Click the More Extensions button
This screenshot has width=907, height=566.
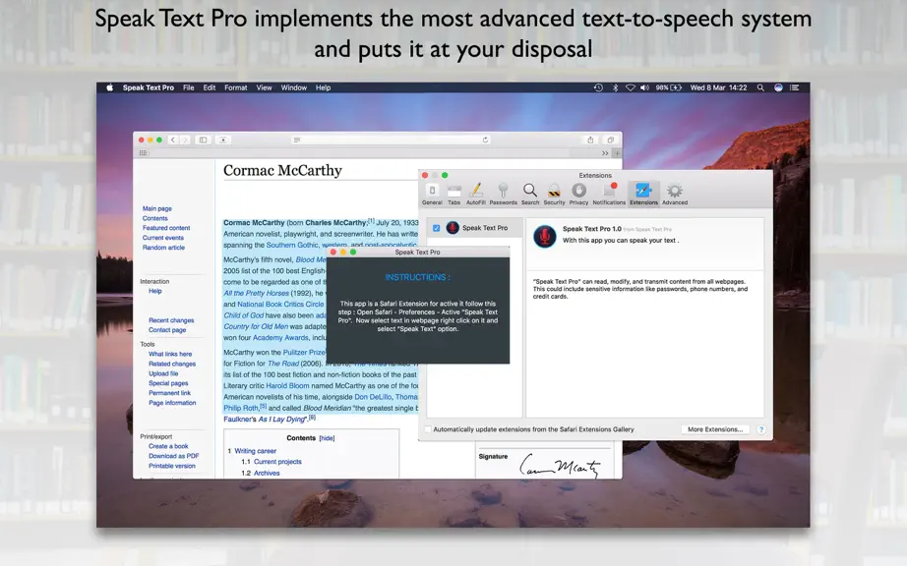click(x=715, y=429)
